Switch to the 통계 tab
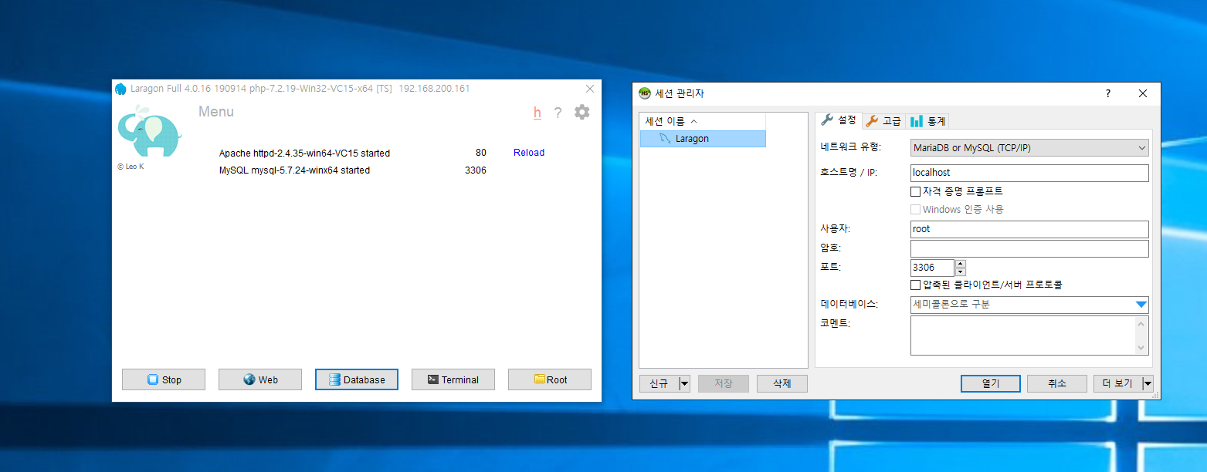 pyautogui.click(x=927, y=121)
